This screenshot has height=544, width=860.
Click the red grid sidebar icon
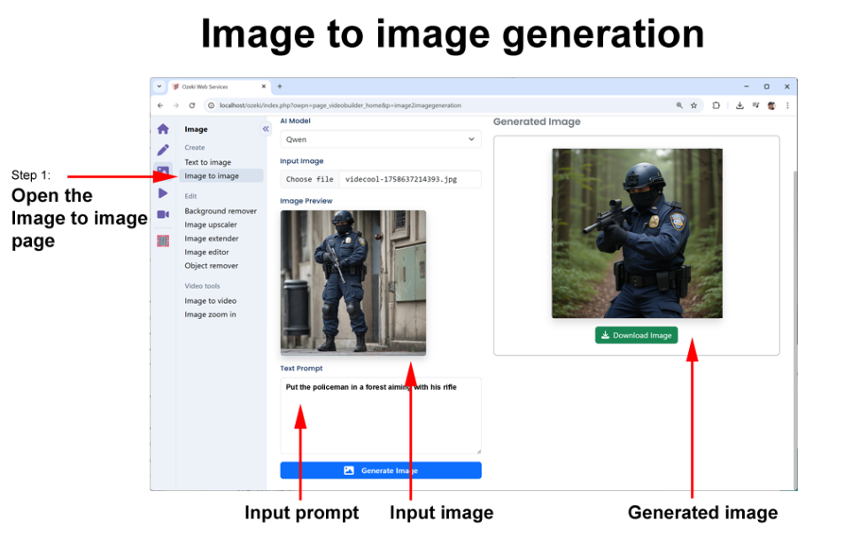click(163, 241)
